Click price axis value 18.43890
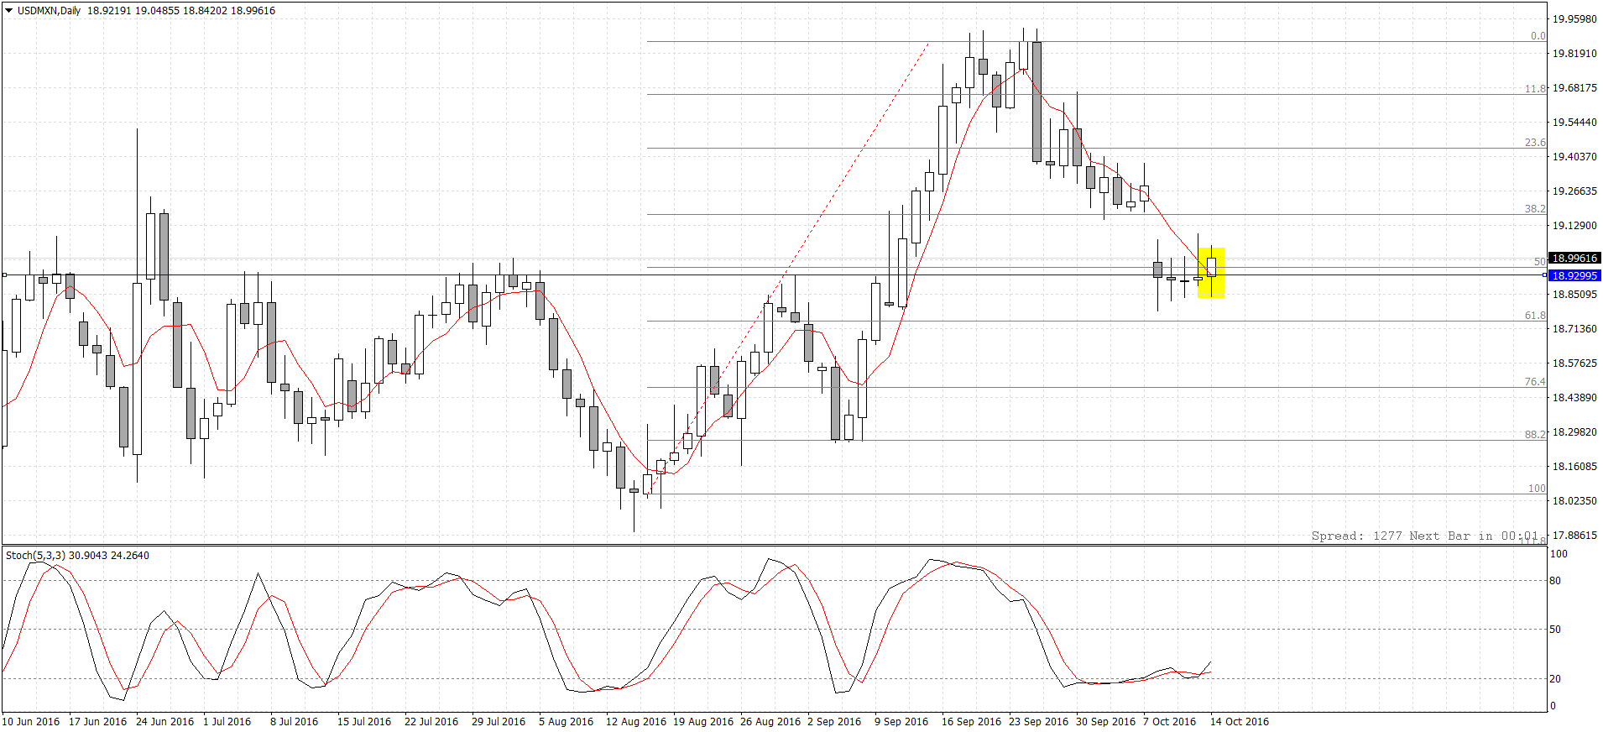This screenshot has width=1603, height=732. 1574,397
